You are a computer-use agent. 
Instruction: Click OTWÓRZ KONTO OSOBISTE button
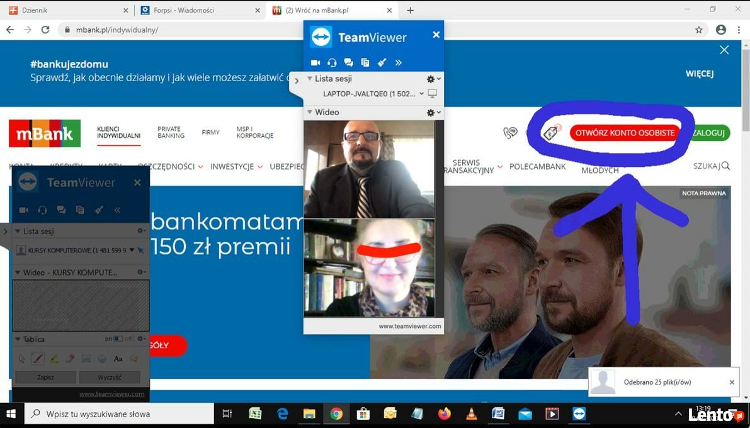click(625, 133)
